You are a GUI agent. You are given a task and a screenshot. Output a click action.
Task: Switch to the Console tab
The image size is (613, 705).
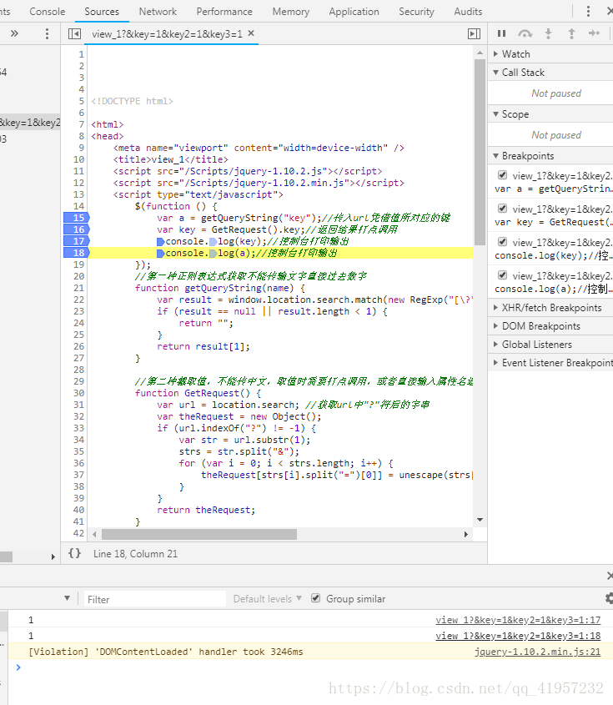coord(48,12)
